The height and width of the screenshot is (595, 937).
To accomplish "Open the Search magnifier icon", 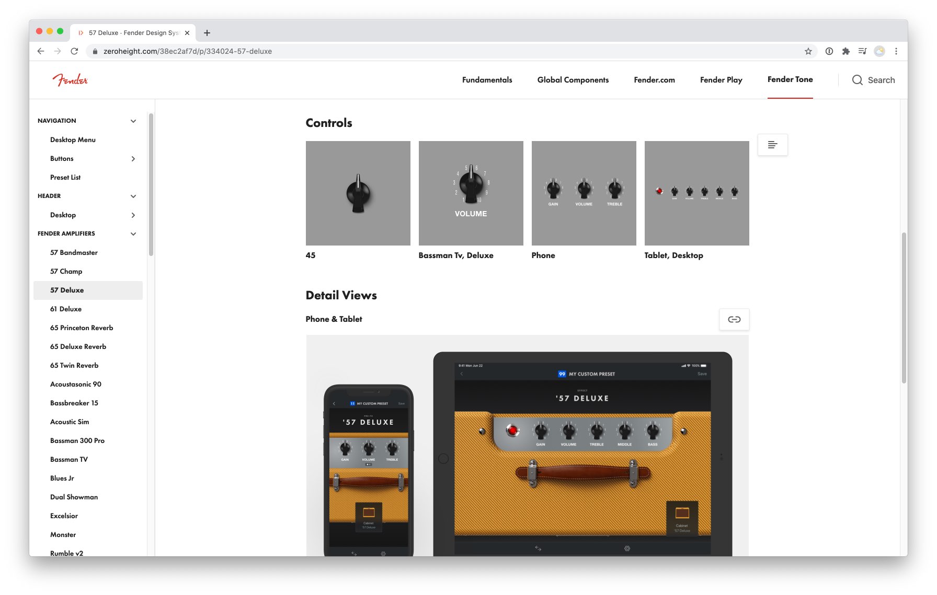I will point(857,80).
